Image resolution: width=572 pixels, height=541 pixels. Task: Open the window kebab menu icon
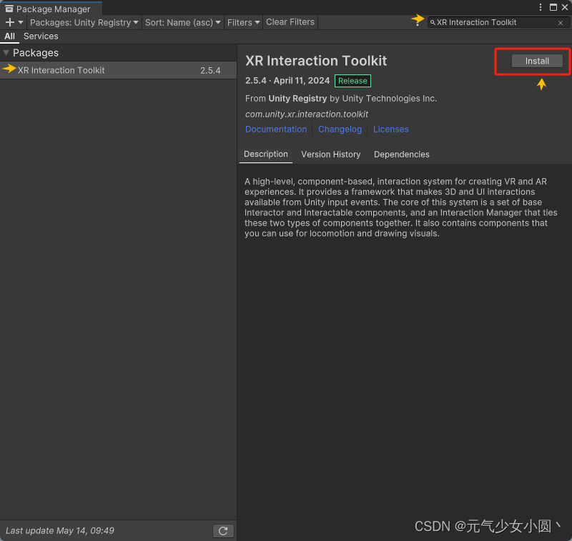541,7
